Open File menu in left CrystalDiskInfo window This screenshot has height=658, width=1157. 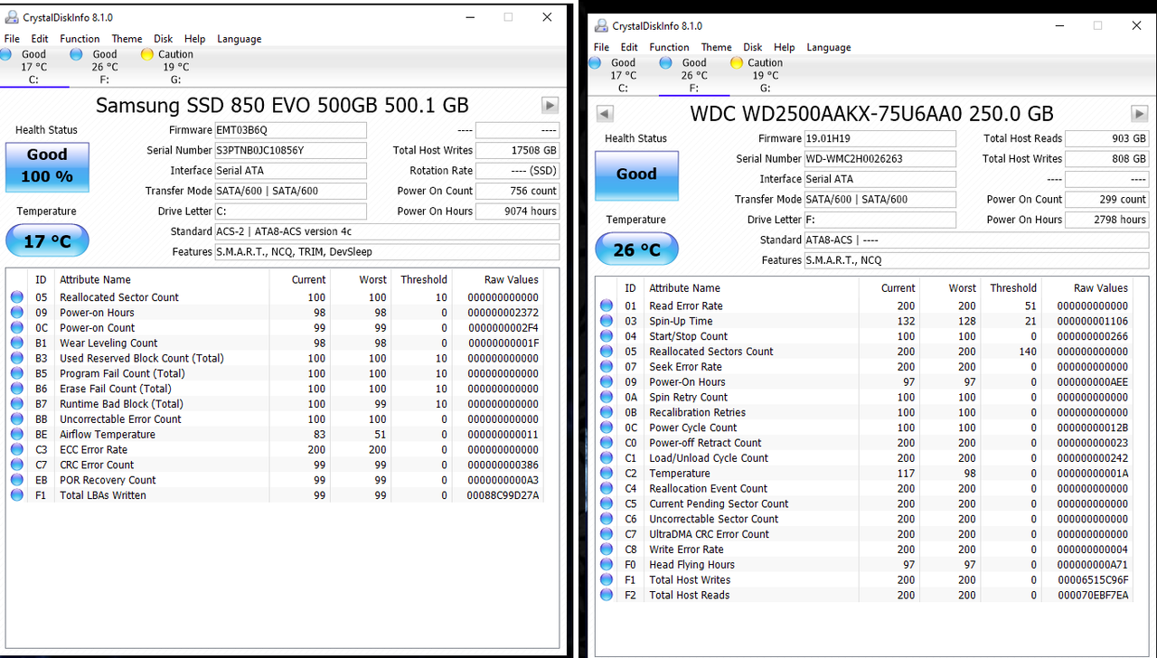point(12,39)
